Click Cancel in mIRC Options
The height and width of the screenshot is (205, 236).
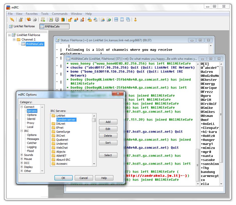84,178
